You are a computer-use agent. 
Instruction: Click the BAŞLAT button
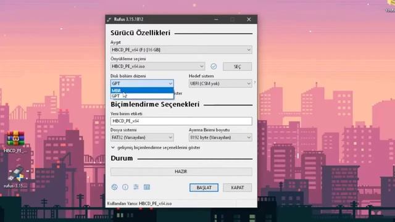click(x=204, y=187)
